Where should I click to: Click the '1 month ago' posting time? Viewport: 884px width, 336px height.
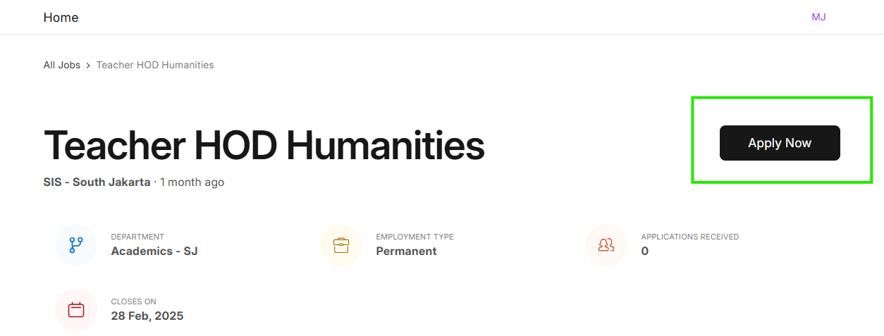(192, 182)
